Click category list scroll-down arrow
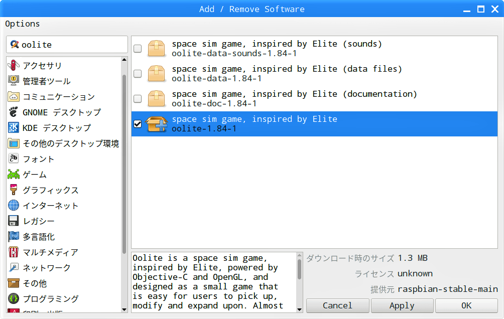This screenshot has width=504, height=319. 124,309
